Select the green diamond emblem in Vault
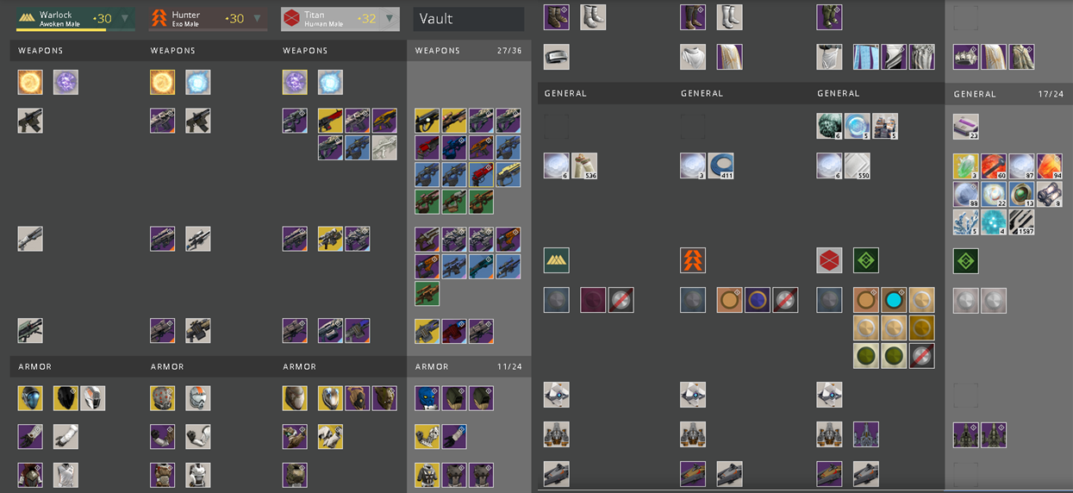 (x=966, y=260)
